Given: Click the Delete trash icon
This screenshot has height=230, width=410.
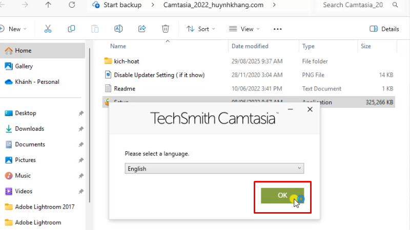Looking at the screenshot, I should click(166, 29).
